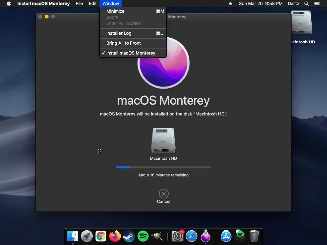Select checked Install macOS Monterey window entry
Screen dimensions: 327x245
[133, 53]
